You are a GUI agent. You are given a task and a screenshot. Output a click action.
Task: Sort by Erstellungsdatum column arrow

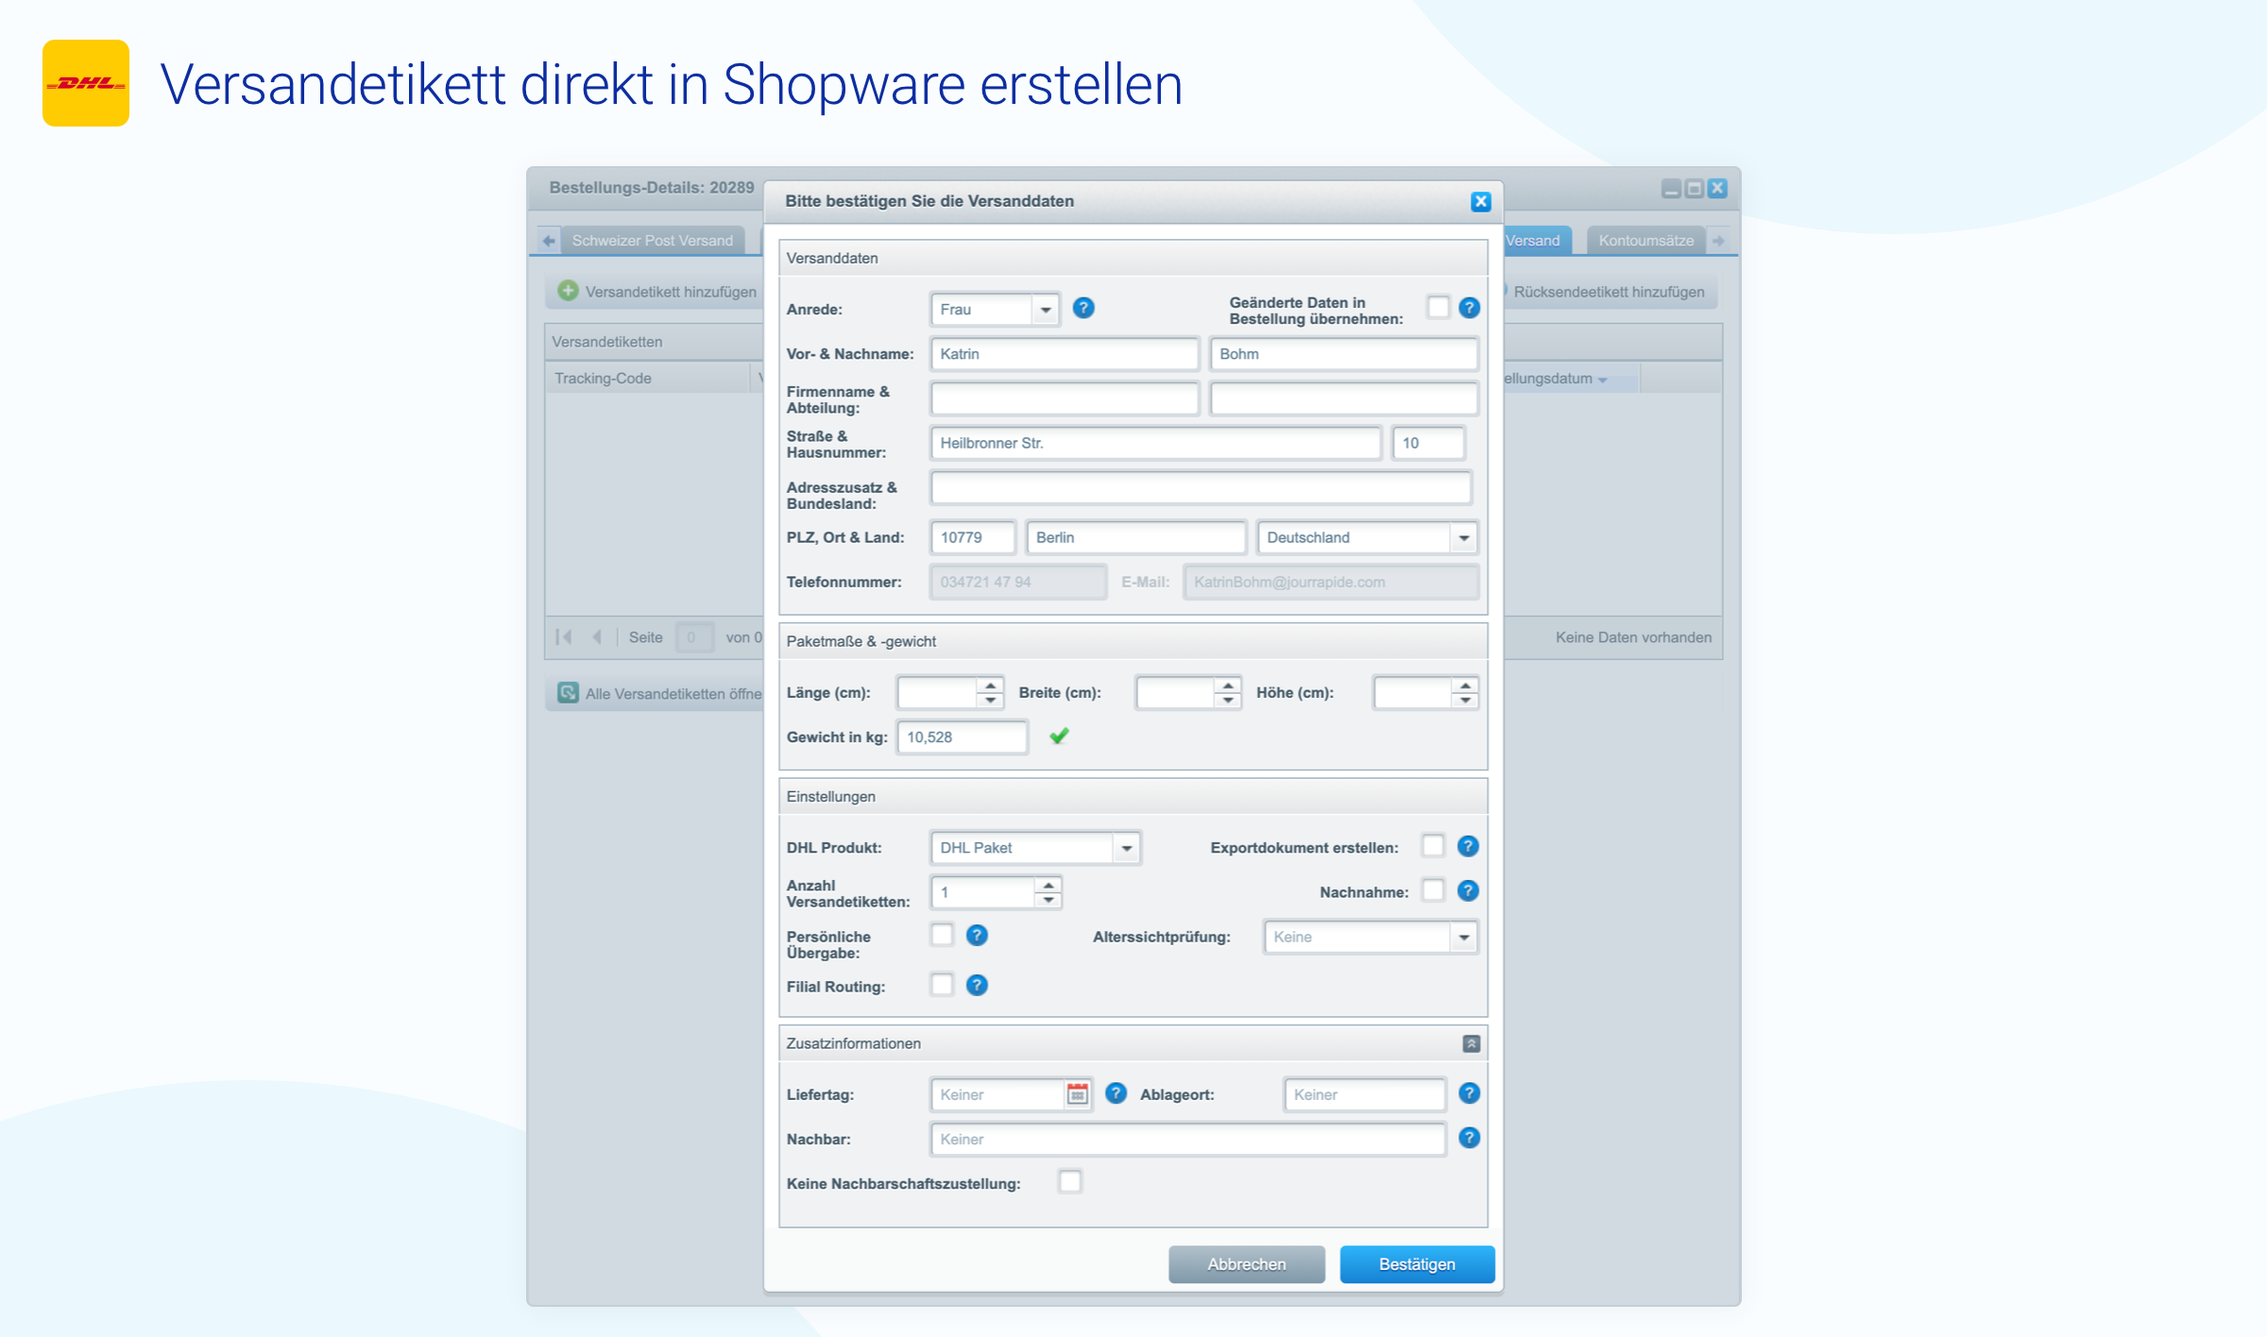pyautogui.click(x=1602, y=380)
